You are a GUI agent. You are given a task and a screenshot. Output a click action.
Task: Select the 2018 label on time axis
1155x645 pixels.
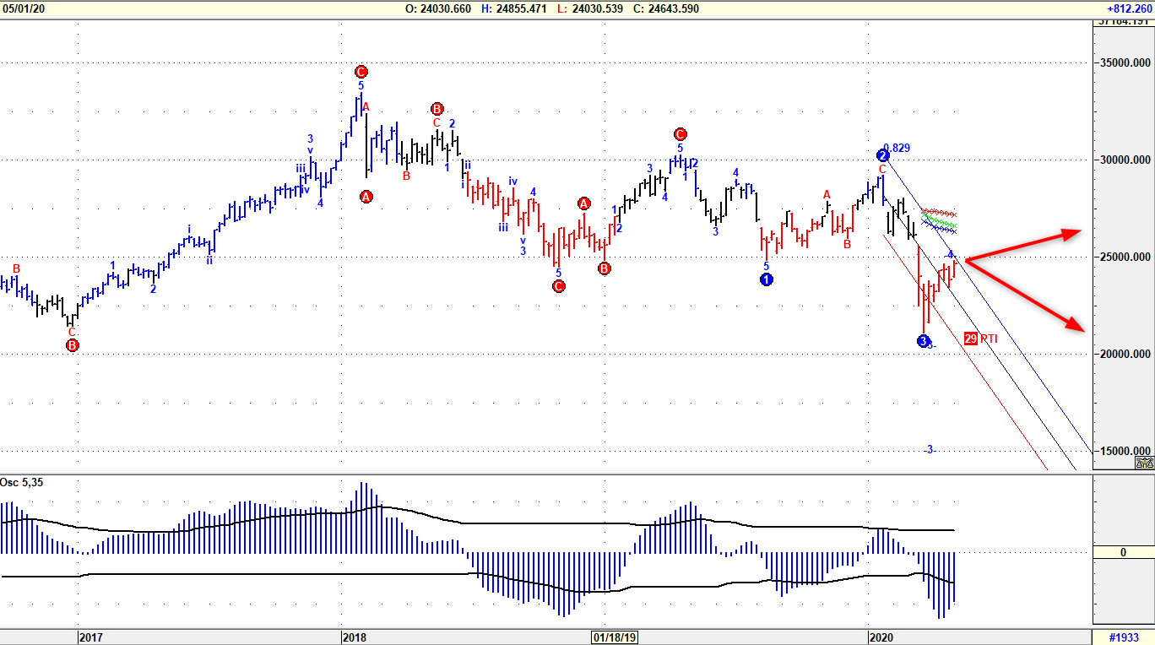point(355,637)
